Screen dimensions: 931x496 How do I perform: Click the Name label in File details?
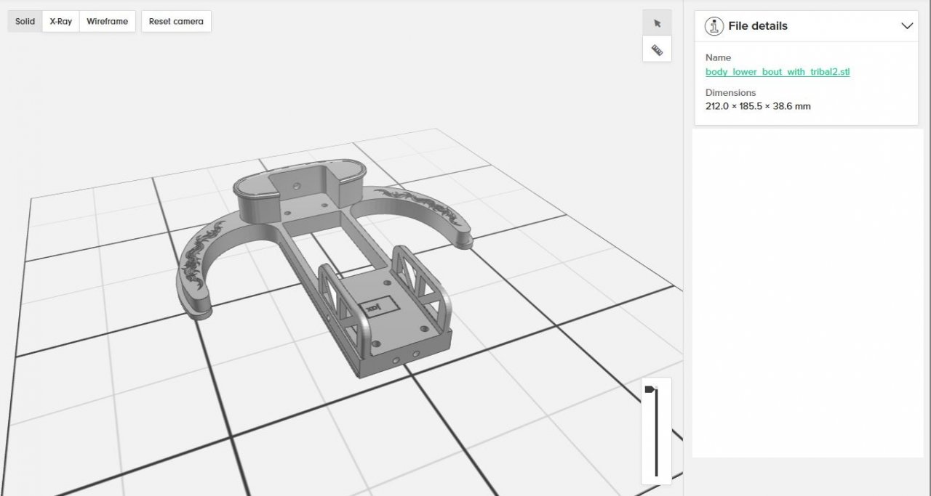[x=718, y=57]
